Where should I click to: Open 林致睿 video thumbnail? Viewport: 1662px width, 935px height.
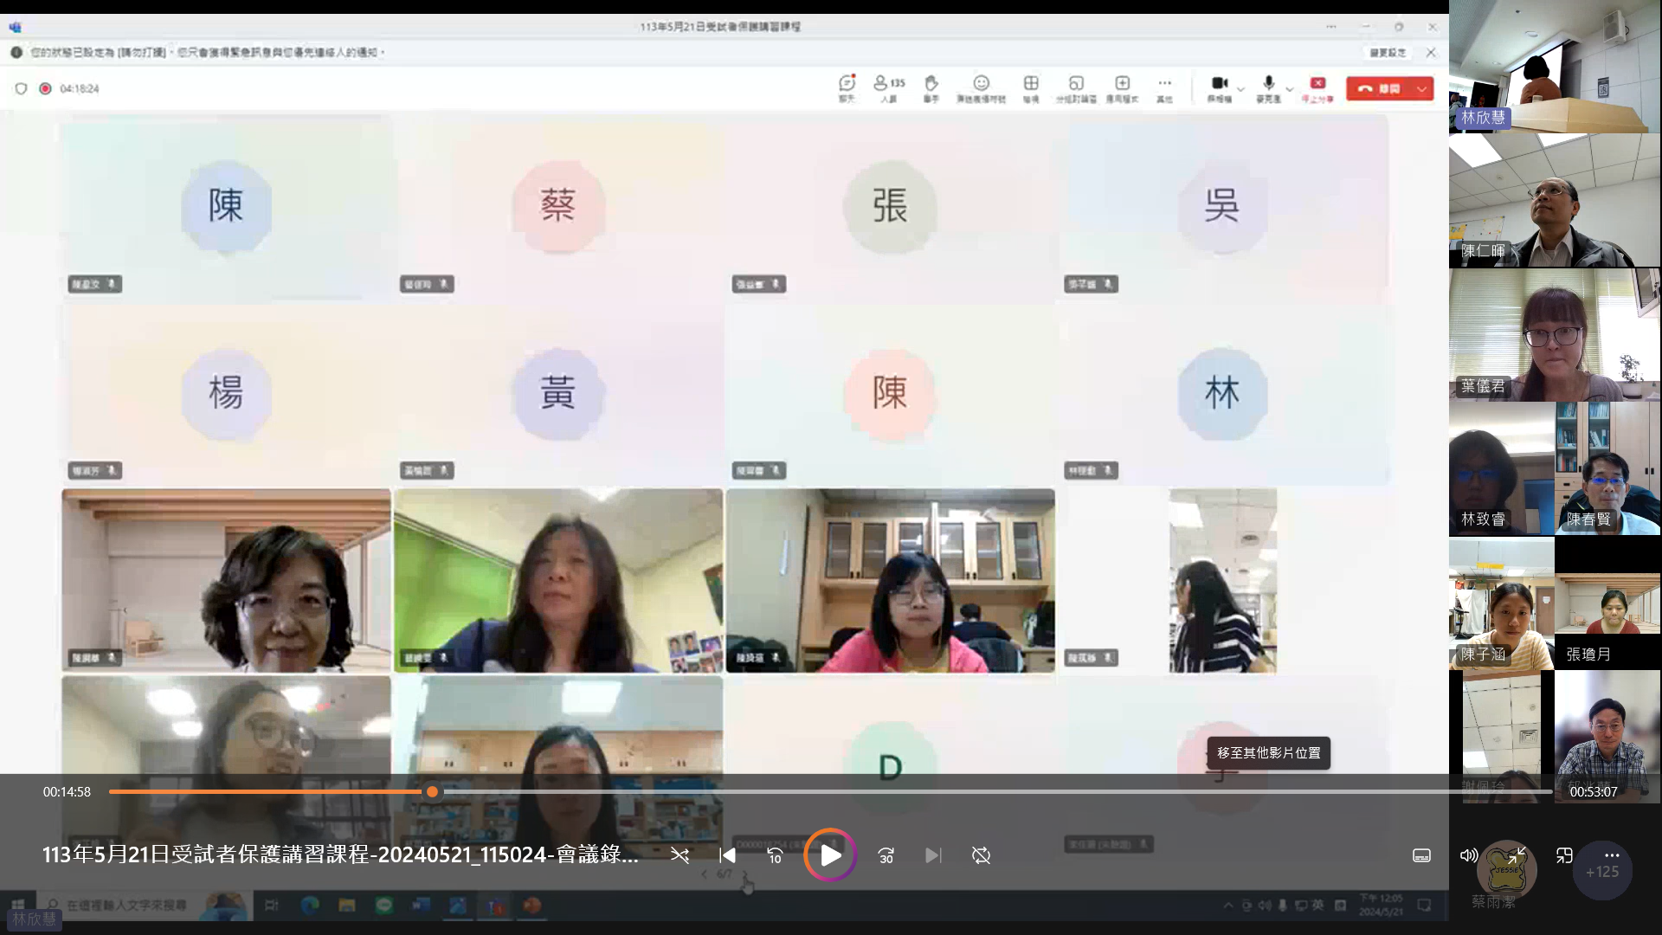(1502, 468)
